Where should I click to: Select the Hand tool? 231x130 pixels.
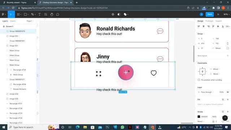[x=52, y=14]
